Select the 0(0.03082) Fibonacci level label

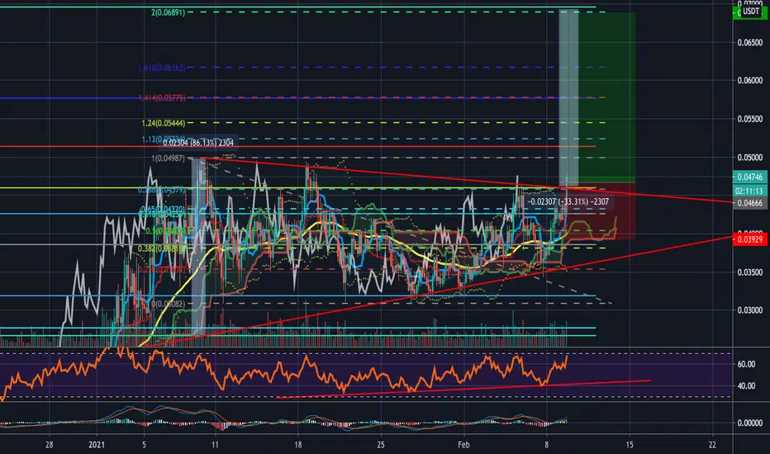click(x=169, y=304)
